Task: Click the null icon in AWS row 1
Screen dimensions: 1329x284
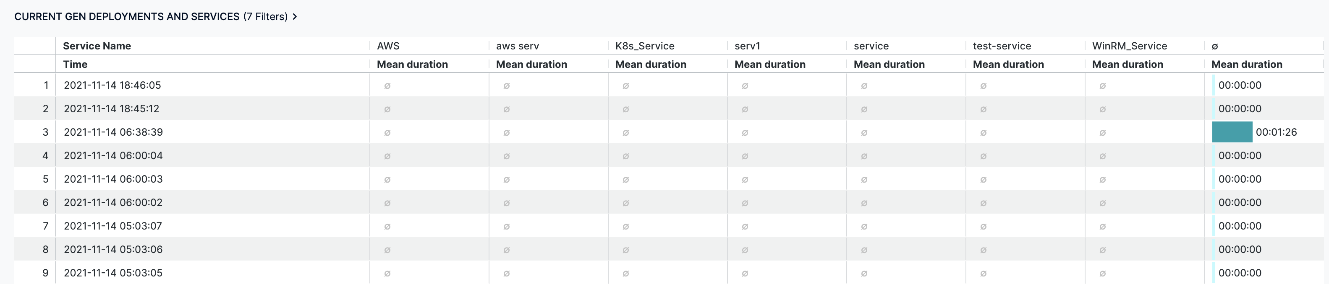Action: tap(387, 85)
